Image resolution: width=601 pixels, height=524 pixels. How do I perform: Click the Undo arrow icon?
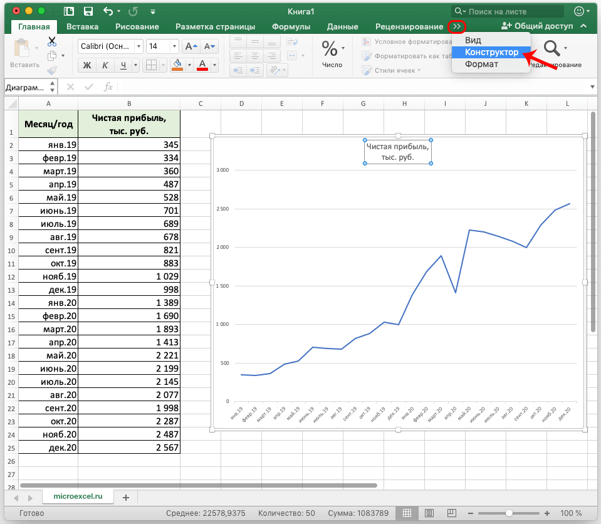tap(108, 11)
